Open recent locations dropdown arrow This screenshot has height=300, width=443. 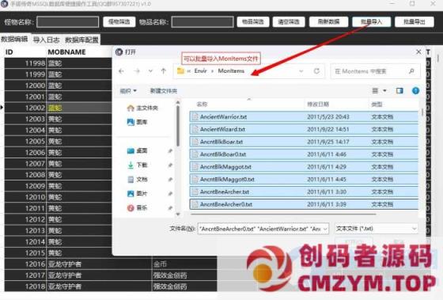coord(150,71)
